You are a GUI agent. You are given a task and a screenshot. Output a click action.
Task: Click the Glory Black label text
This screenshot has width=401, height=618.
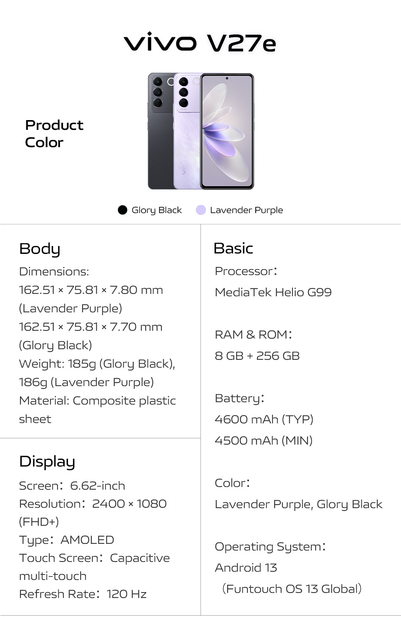157,210
